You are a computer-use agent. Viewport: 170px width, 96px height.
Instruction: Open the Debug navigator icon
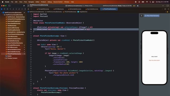pyautogui.click(x=19, y=9)
